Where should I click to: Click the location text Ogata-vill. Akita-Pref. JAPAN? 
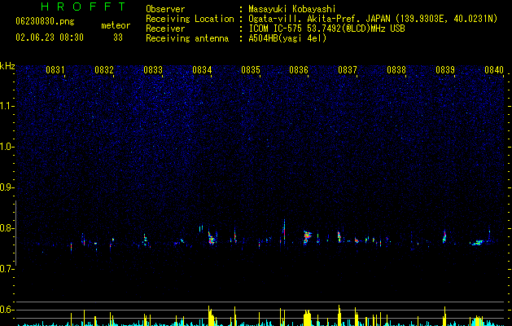[x=319, y=19]
